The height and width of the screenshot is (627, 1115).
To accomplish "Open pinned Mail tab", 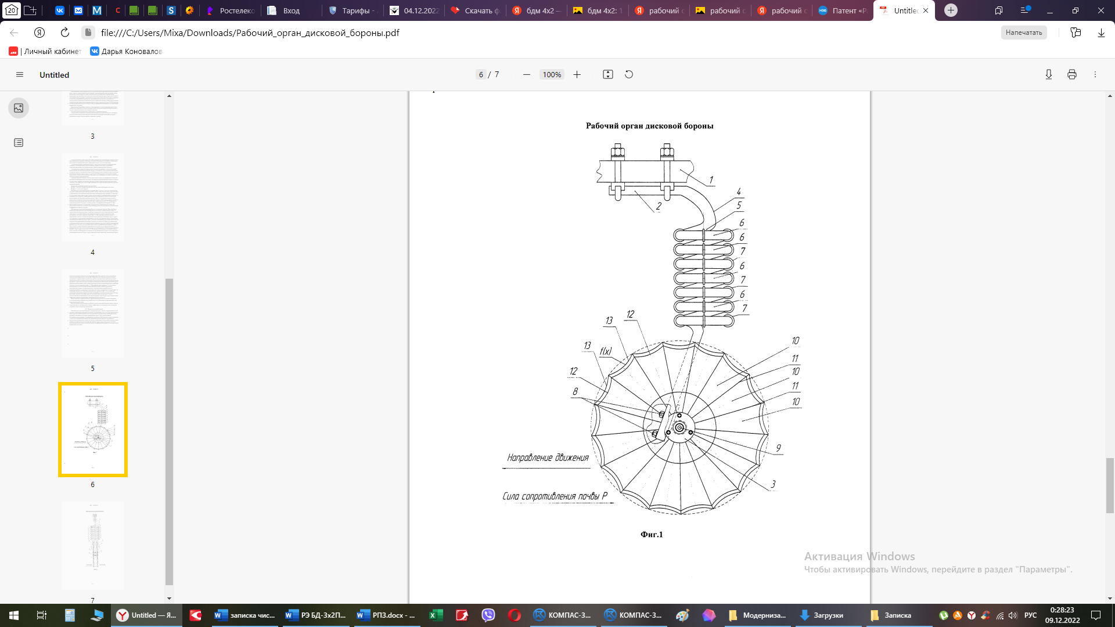I will click(x=78, y=10).
